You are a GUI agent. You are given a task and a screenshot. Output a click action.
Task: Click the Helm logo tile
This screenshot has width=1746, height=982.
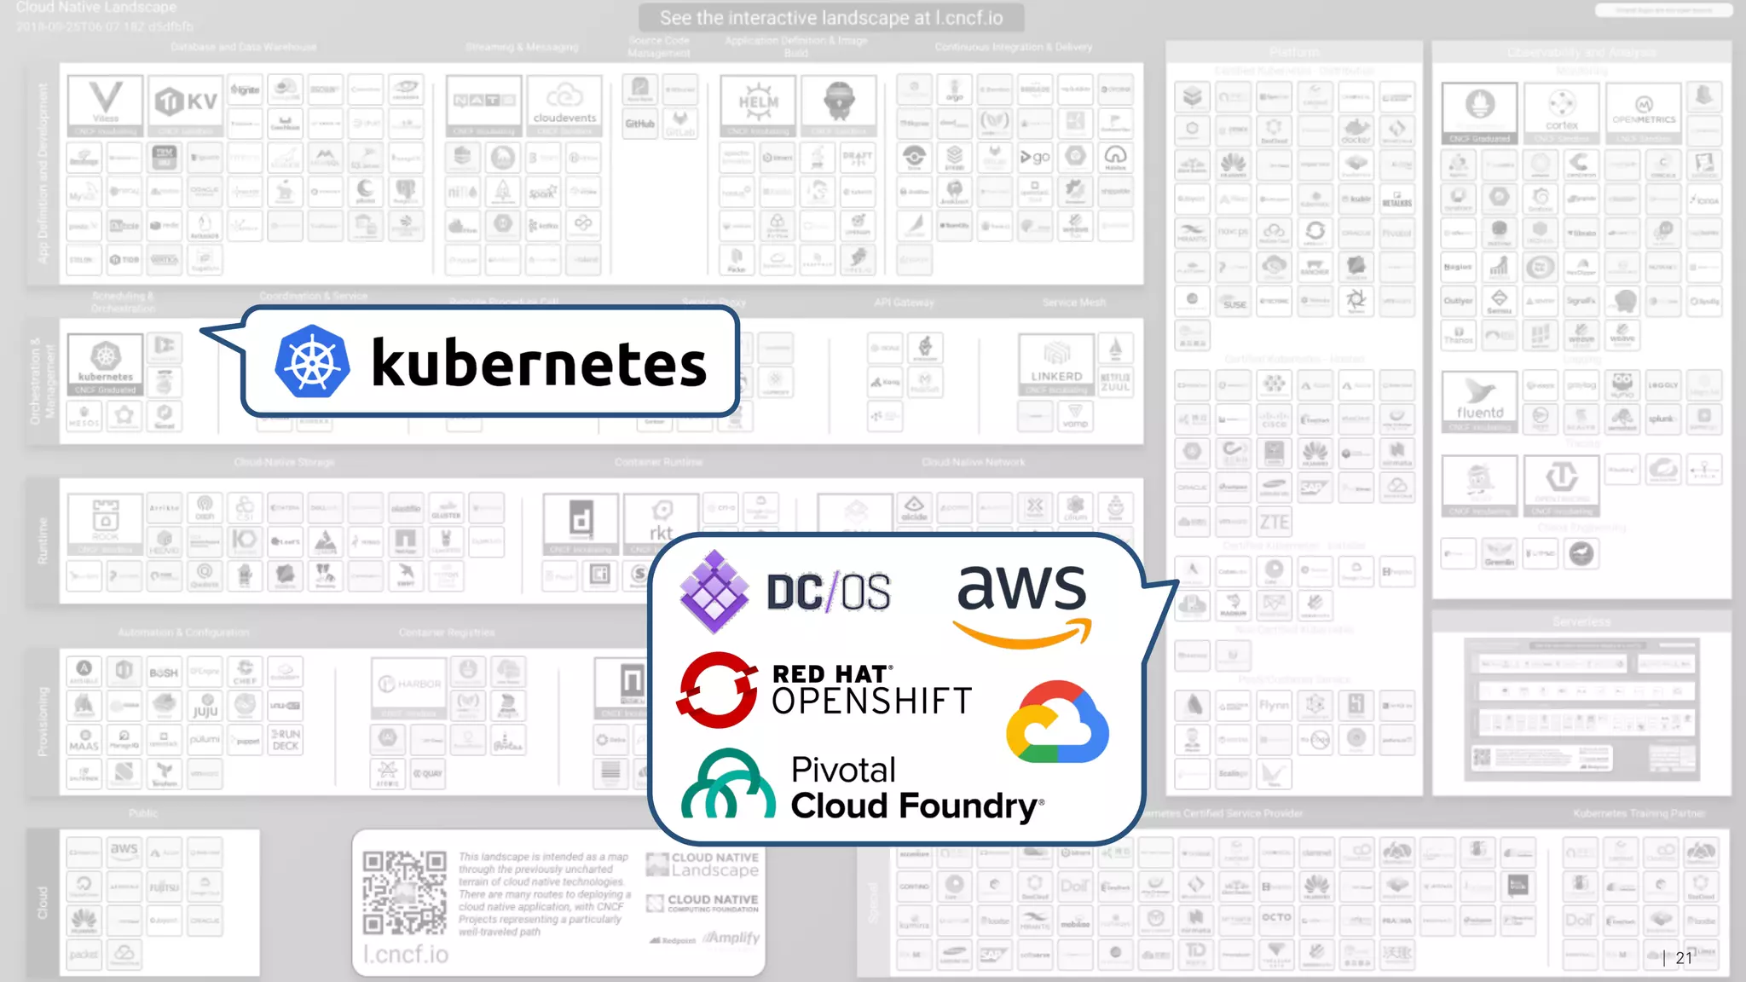click(757, 106)
